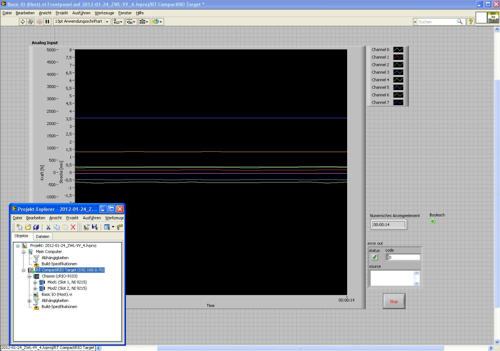Toggle the green Boolesch LED indicator
500x351 pixels.
[x=432, y=221]
